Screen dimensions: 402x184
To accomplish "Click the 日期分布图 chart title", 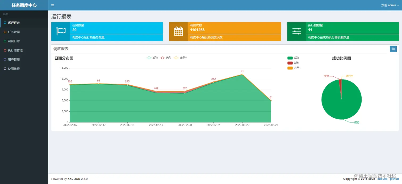I will [x=64, y=58].
